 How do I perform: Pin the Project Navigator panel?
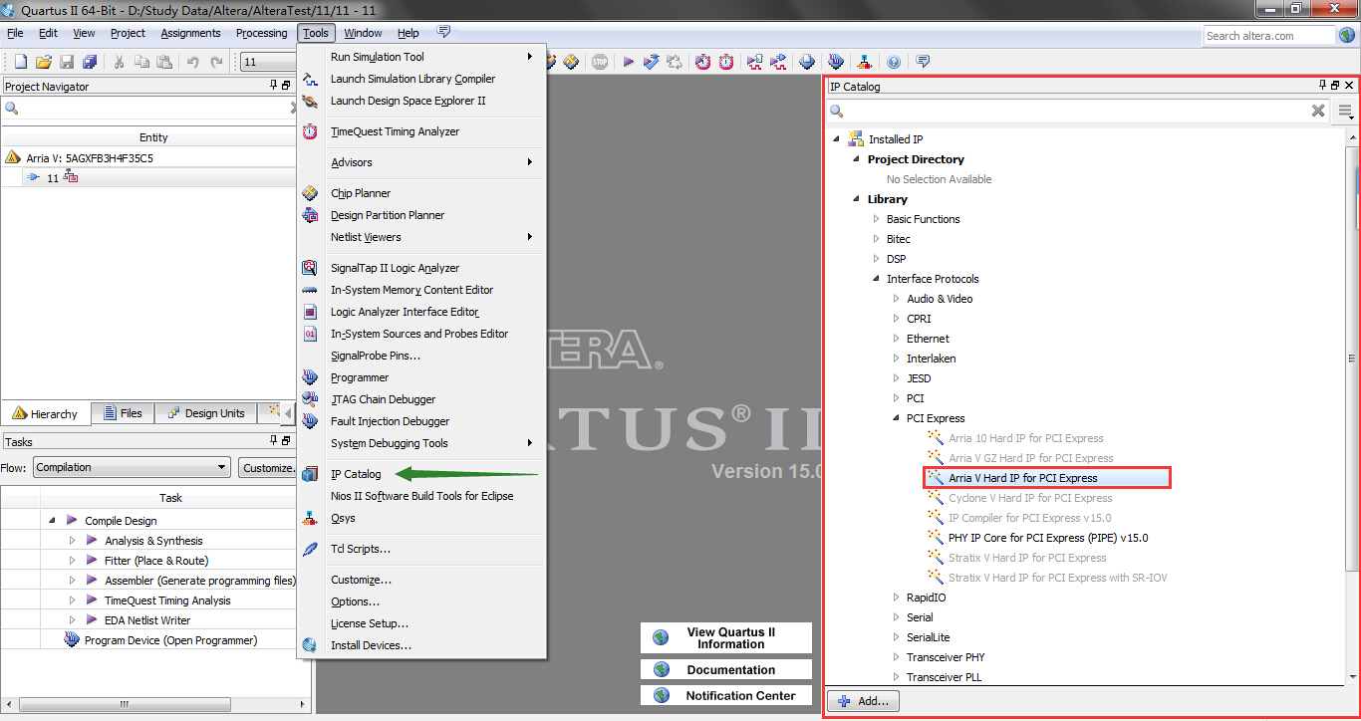pos(274,86)
